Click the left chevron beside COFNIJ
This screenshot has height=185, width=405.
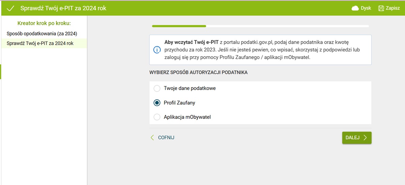(x=152, y=137)
